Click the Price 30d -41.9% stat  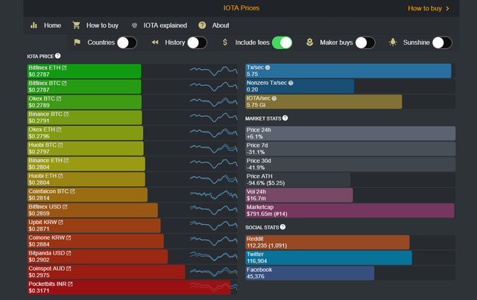350,165
